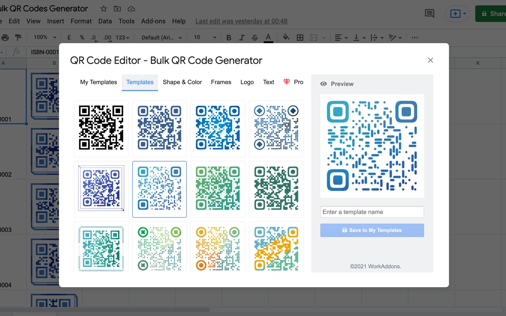Image resolution: width=506 pixels, height=316 pixels.
Task: Choose the multicolor yellow-blue QR template
Action: click(x=276, y=247)
